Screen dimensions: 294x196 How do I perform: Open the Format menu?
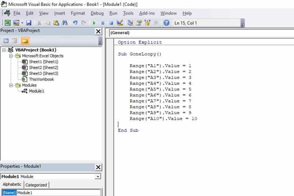point(78,13)
